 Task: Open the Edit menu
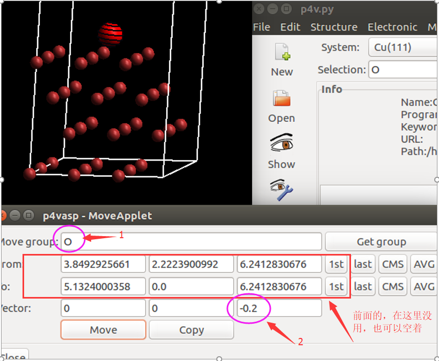click(x=290, y=27)
